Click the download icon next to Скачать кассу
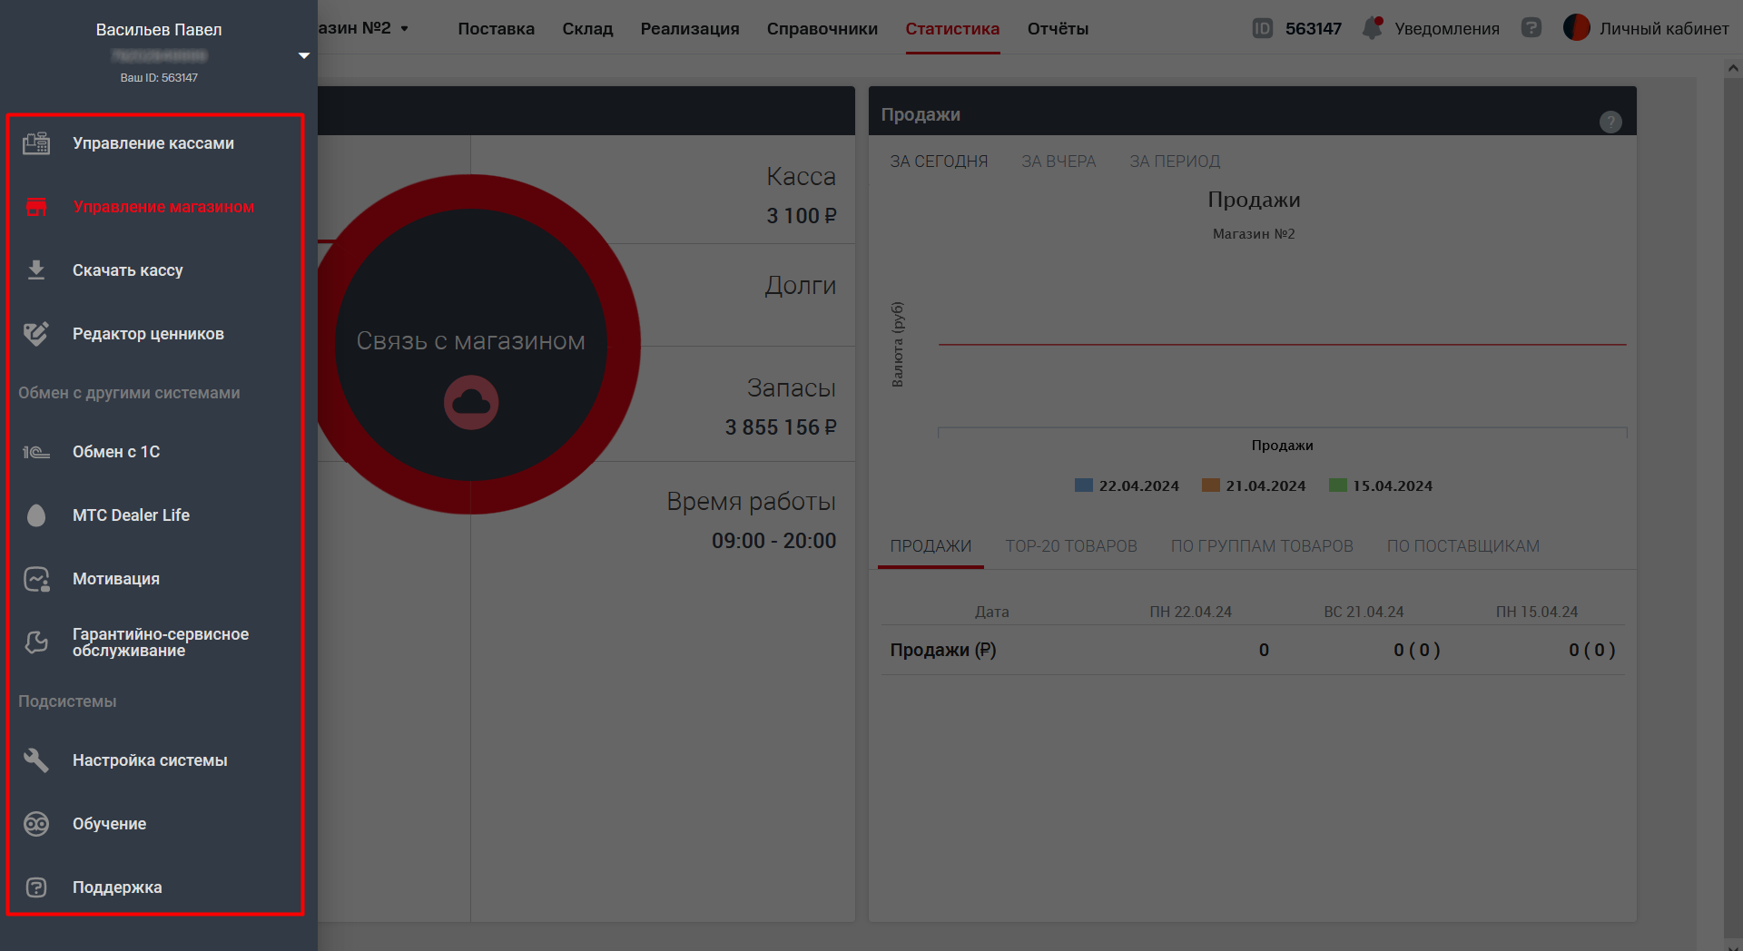 coord(36,270)
